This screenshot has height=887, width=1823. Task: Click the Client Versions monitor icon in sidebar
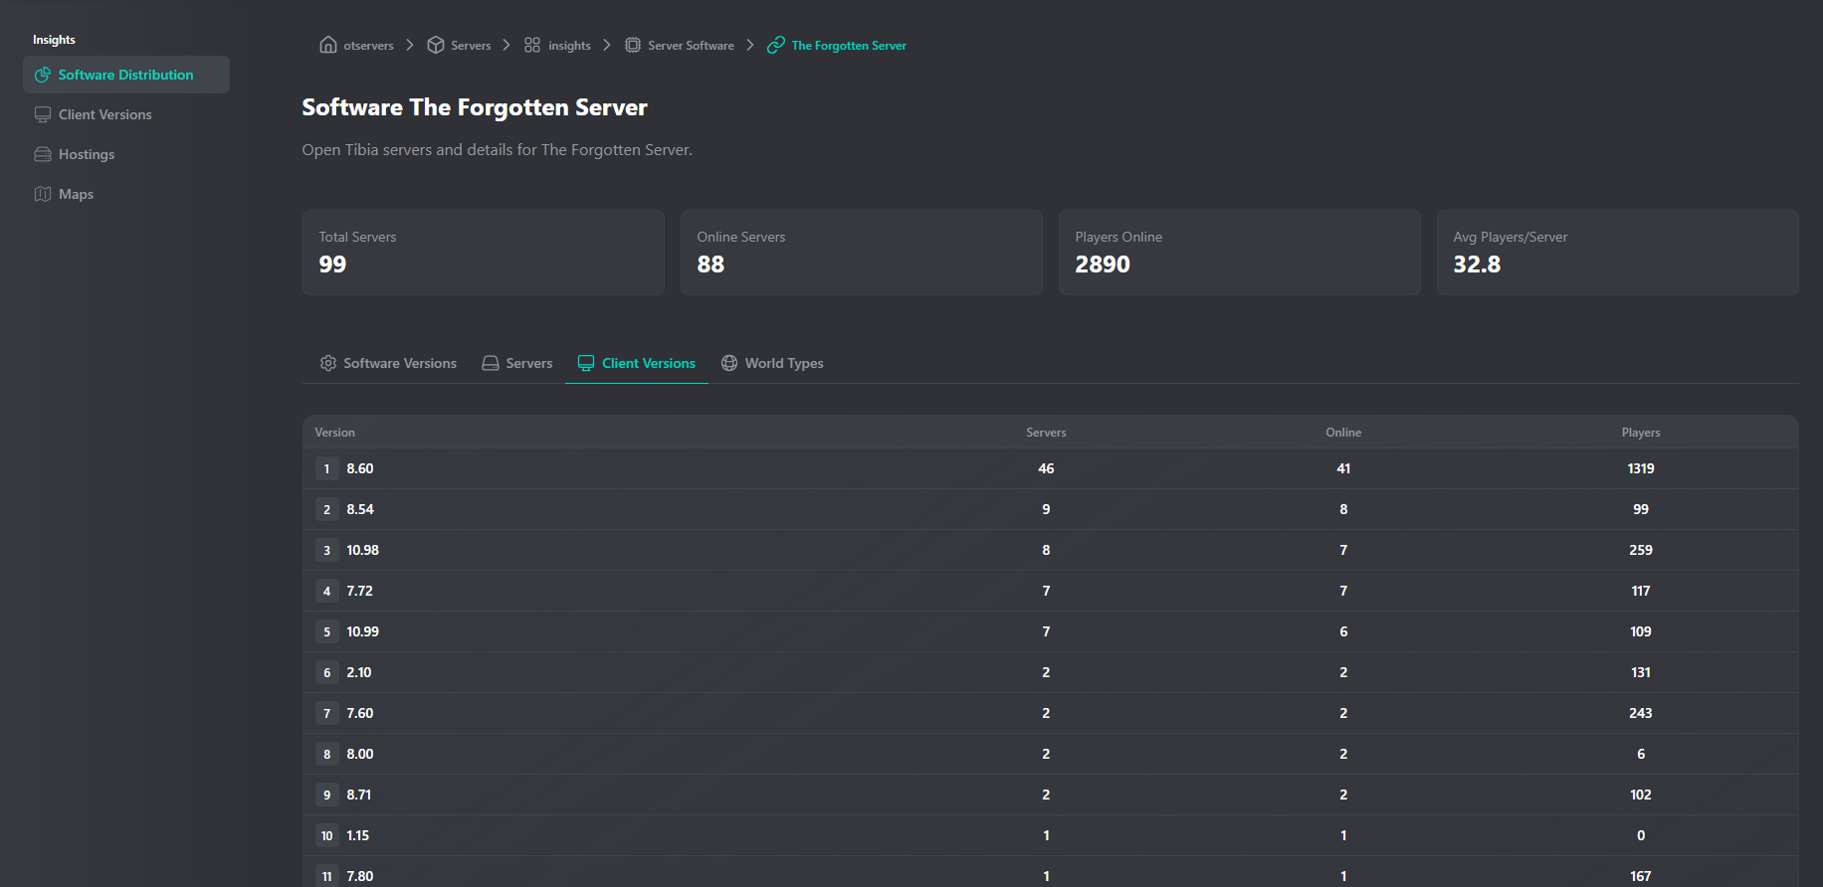coord(43,114)
